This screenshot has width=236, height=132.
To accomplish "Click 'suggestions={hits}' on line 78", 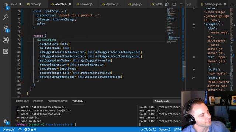I will [x=55, y=44].
